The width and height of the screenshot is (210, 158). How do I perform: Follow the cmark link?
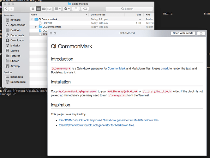tap(165, 69)
